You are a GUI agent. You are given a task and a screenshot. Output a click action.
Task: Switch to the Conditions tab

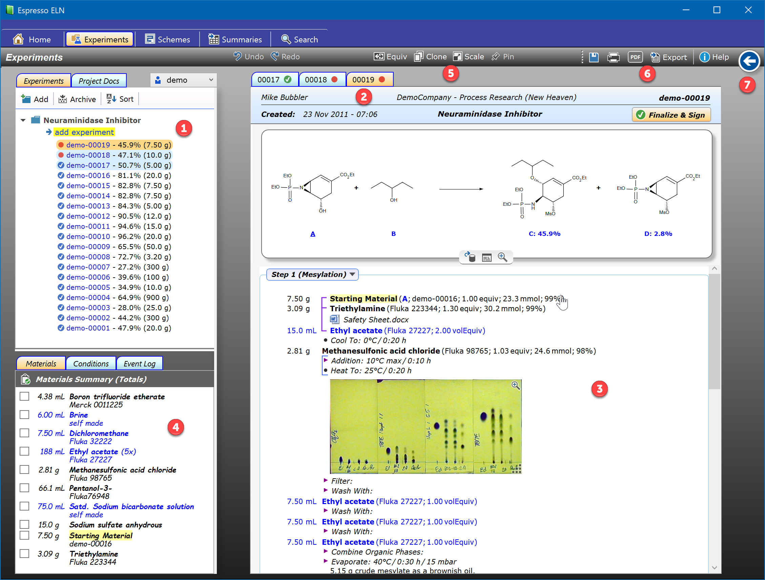(x=91, y=364)
